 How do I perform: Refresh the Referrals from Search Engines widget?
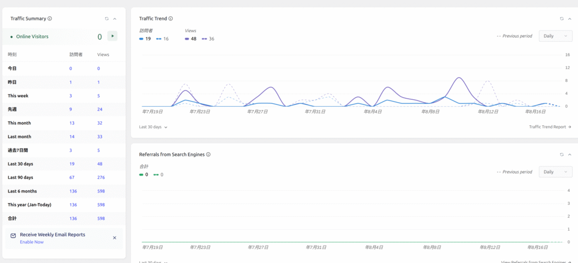point(562,154)
